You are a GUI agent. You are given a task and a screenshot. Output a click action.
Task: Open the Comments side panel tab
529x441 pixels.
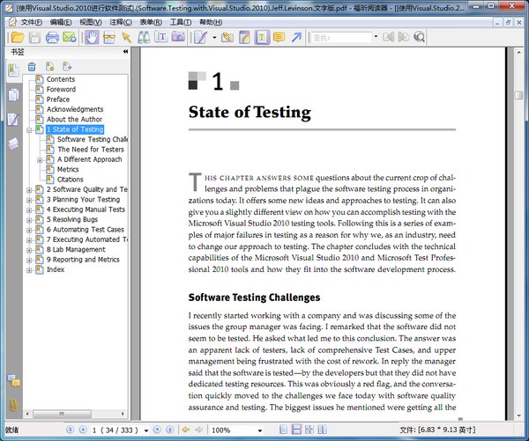[14, 380]
